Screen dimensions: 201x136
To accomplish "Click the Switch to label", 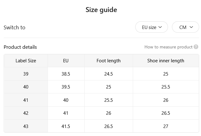I will [14, 27].
